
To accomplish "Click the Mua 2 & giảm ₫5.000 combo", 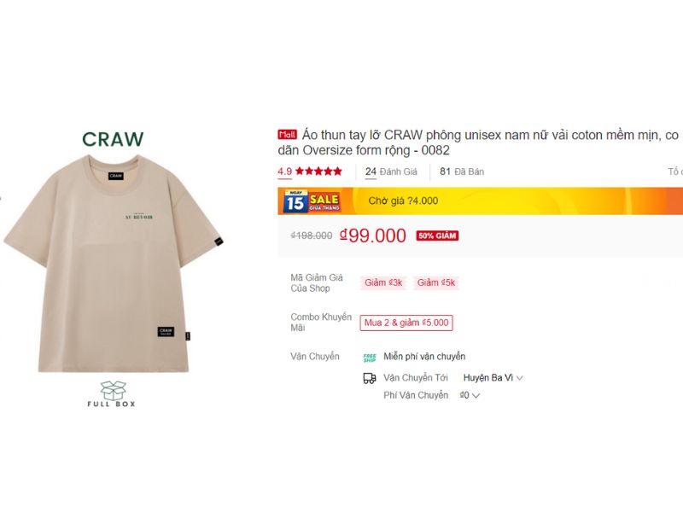I will point(406,323).
